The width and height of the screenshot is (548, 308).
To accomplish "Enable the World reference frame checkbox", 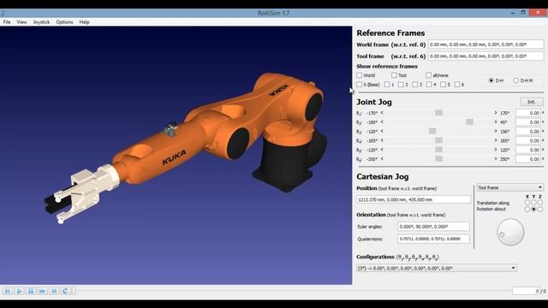I will (360, 75).
